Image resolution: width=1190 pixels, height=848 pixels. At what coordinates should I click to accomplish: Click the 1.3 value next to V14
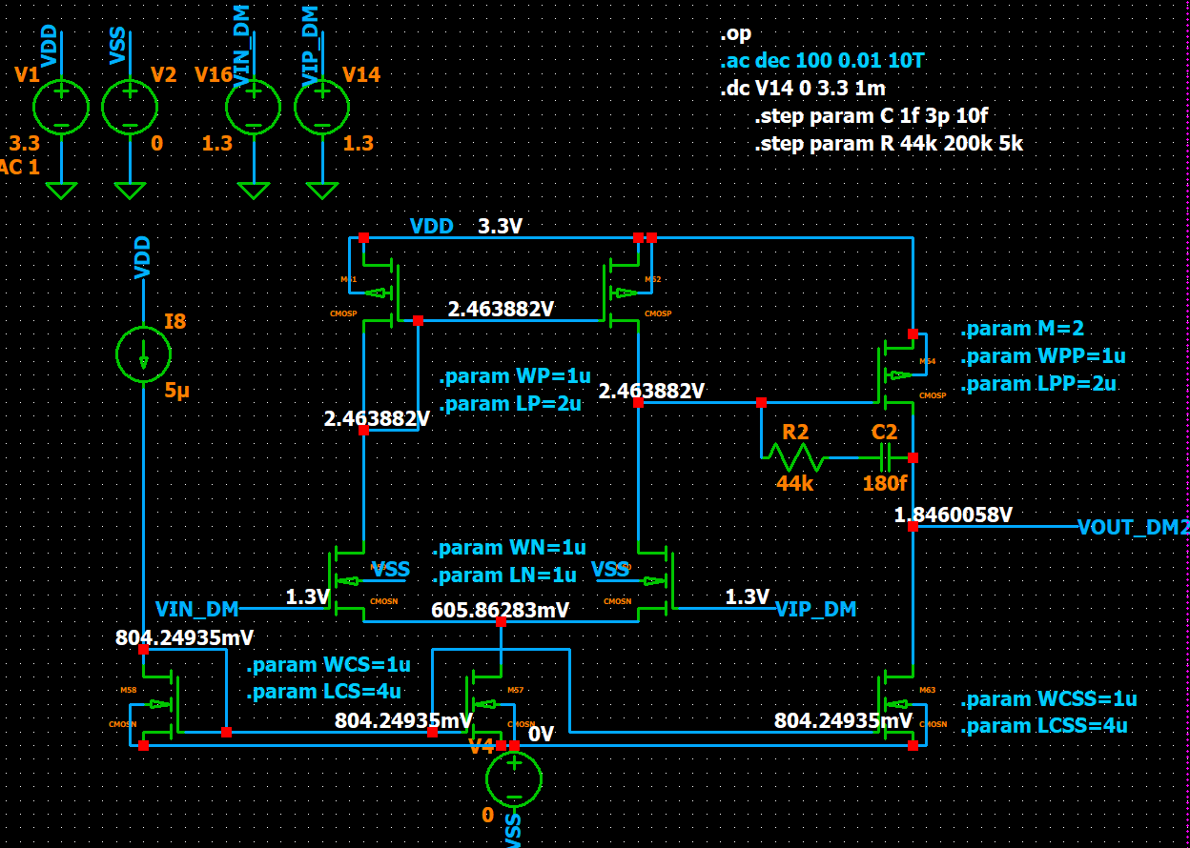[359, 144]
